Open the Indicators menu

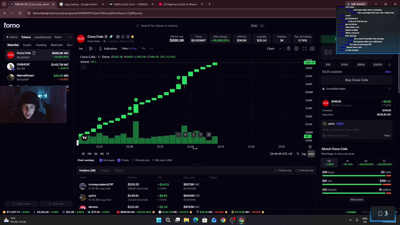108,49
